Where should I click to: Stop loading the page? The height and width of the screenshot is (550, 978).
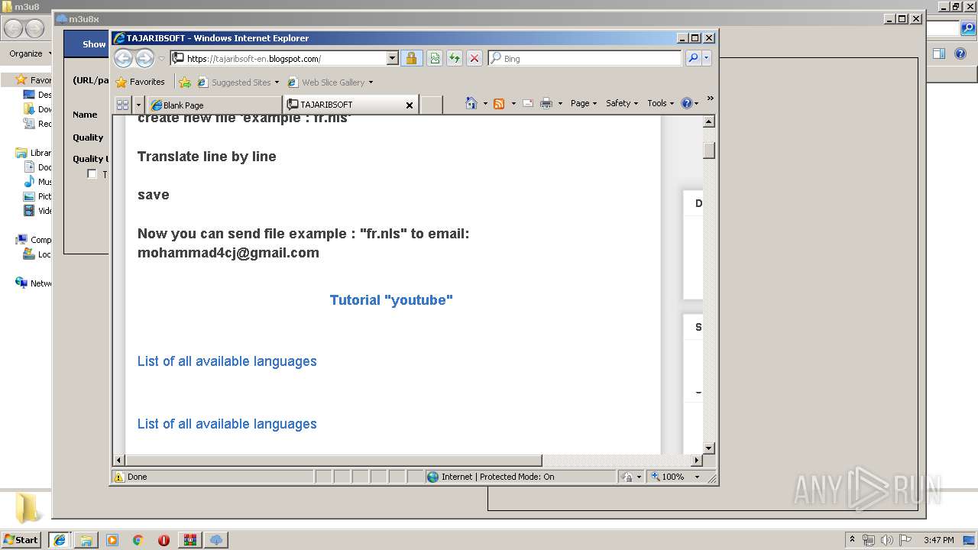[474, 58]
